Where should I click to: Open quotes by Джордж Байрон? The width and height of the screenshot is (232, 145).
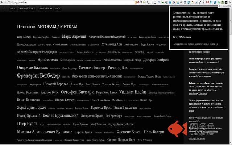click(x=156, y=59)
